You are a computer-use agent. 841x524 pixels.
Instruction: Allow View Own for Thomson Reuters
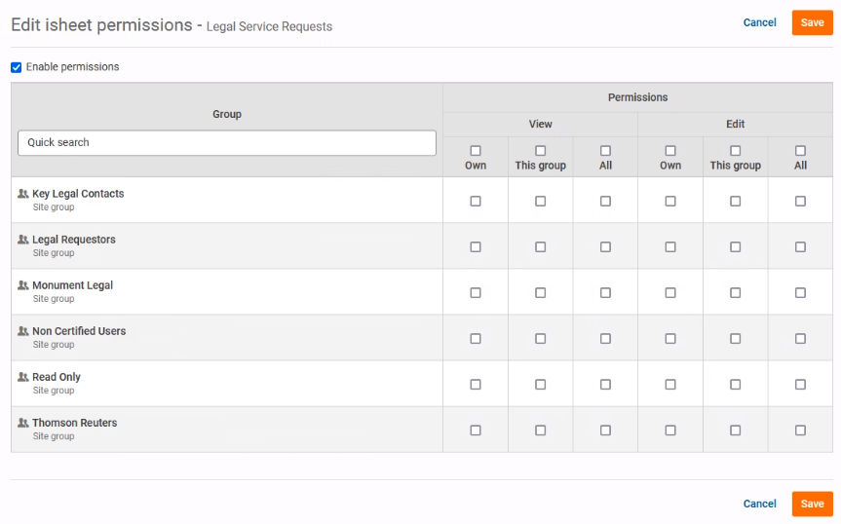tap(476, 430)
